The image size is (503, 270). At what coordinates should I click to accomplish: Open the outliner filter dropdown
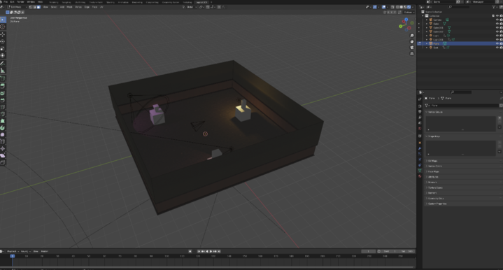click(495, 7)
